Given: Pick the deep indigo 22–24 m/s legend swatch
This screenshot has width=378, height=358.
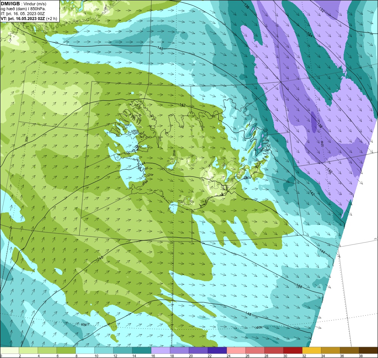Looking at the screenshot, I should coord(217,350).
